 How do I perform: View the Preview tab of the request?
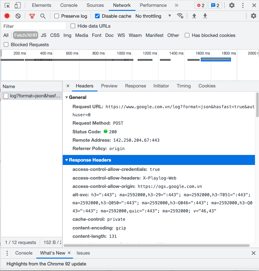pos(109,86)
